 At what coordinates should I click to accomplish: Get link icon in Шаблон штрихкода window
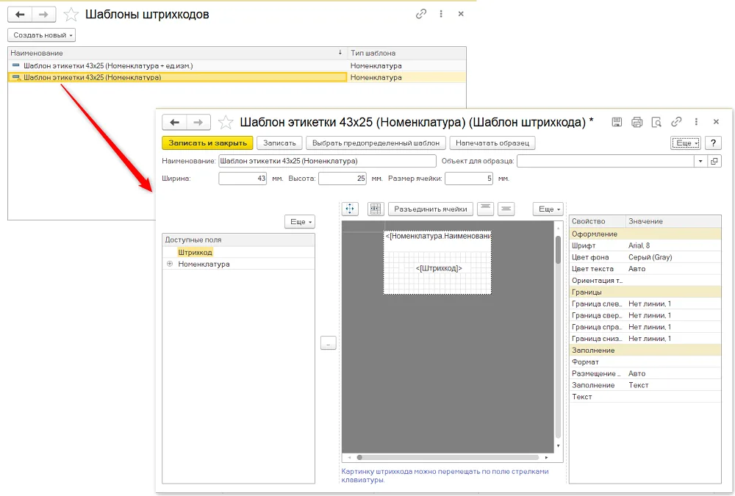[676, 122]
